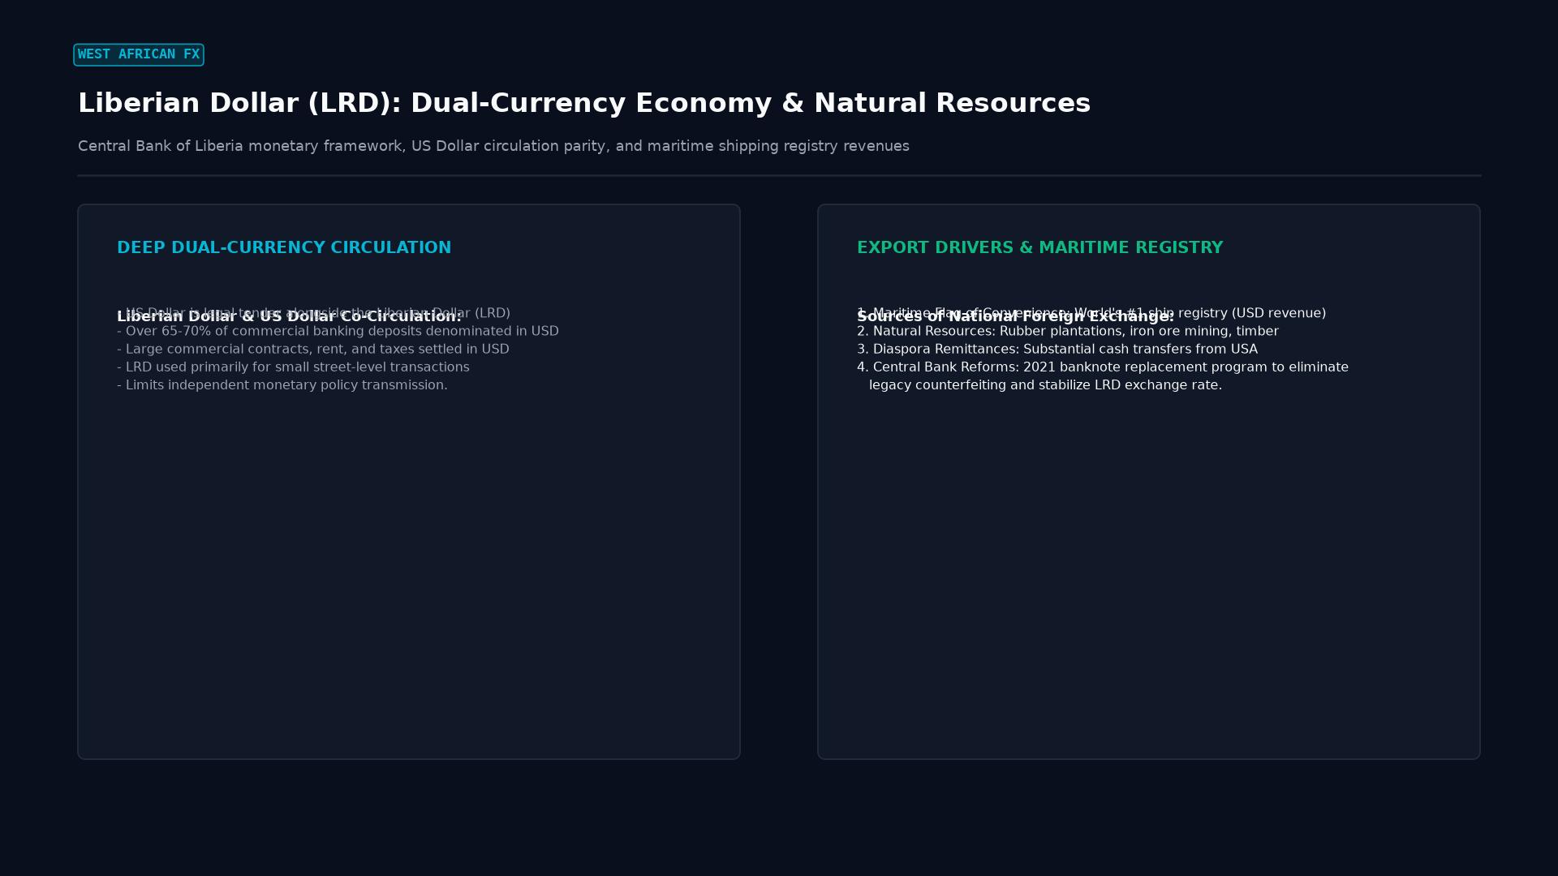The image size is (1558, 876).
Task: Select line 'Over 65-70% of commercial banking deposits'
Action: point(338,331)
